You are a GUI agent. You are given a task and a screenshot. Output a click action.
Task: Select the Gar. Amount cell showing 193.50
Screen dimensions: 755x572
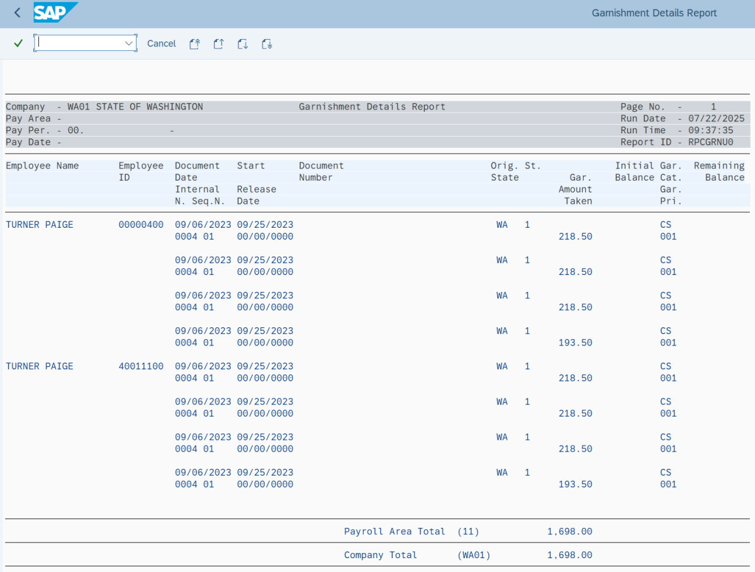(x=575, y=342)
